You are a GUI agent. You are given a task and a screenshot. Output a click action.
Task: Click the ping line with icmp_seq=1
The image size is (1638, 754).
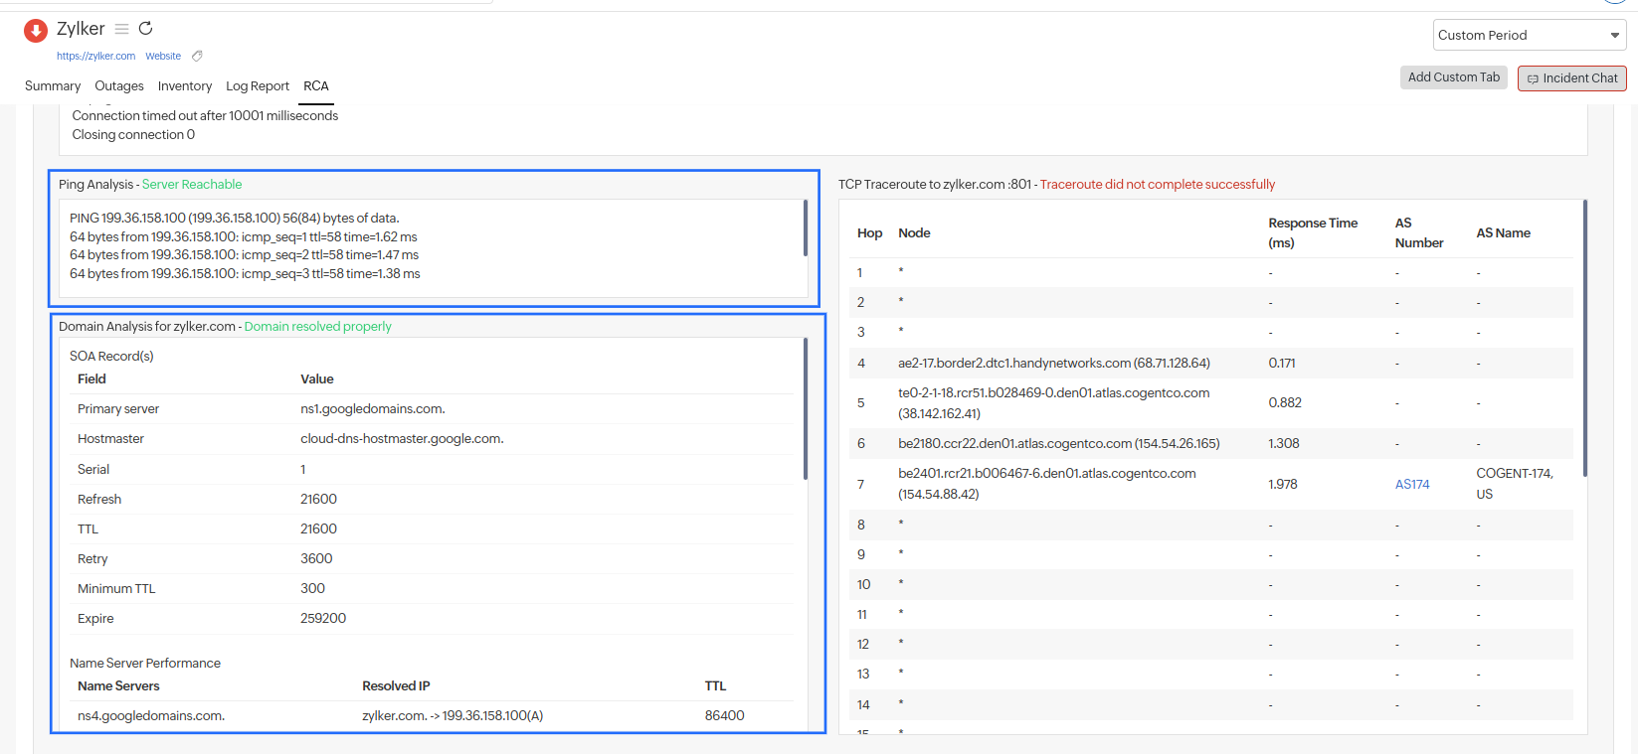point(244,237)
